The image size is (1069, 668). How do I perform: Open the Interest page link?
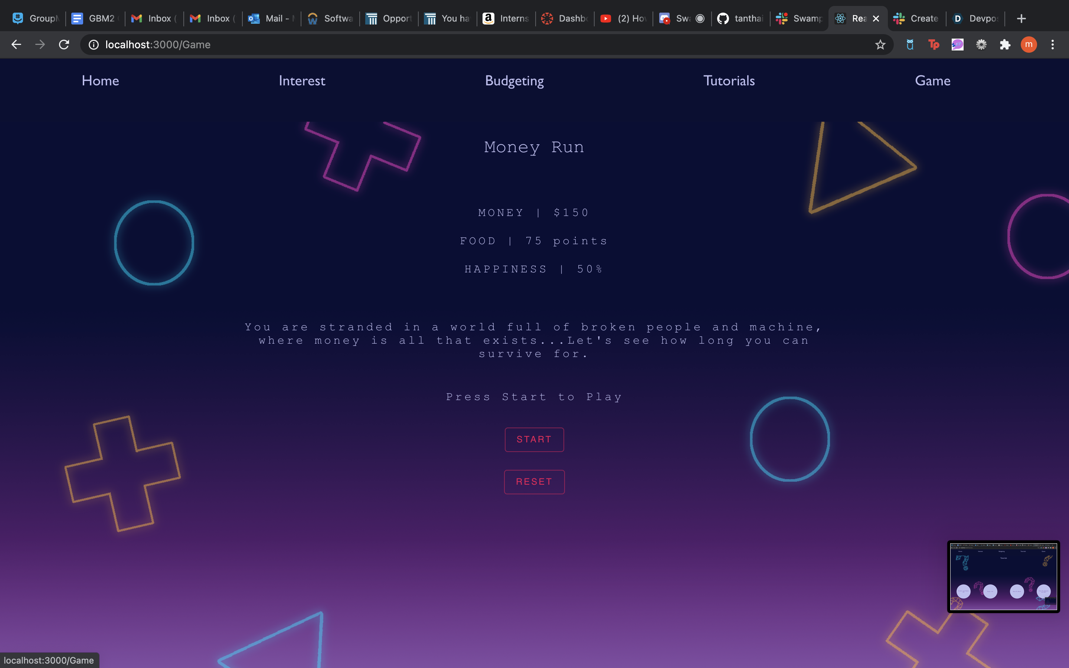pos(302,81)
